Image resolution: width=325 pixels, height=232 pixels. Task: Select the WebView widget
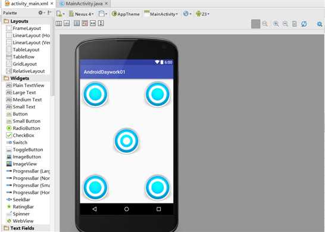click(x=20, y=221)
